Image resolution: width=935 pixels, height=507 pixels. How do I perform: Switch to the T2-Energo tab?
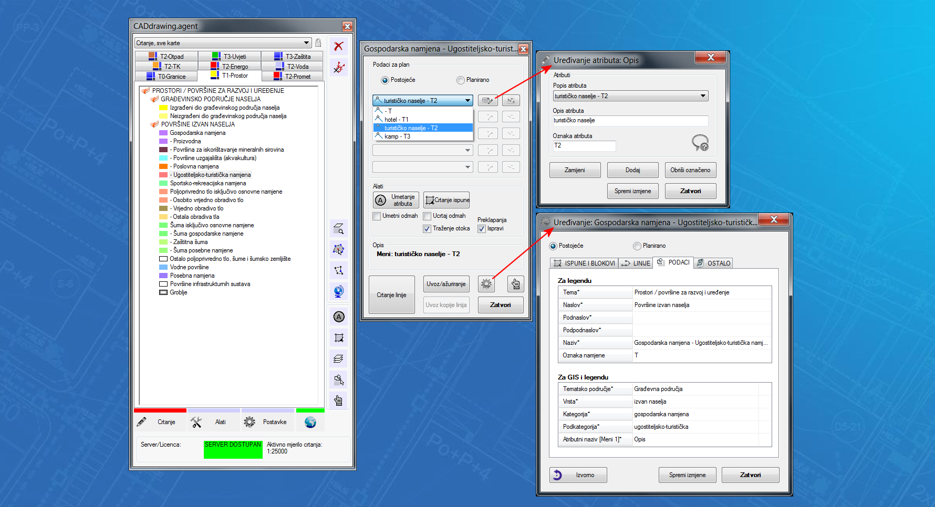[x=230, y=66]
